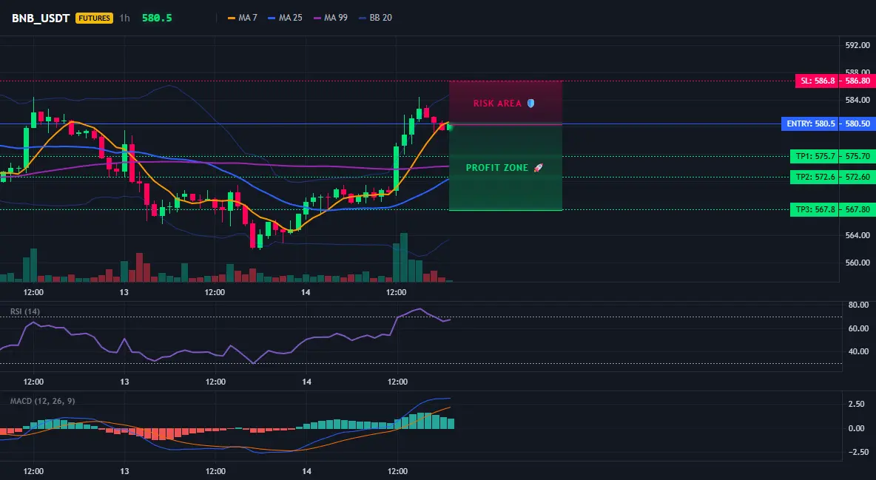Click the TP3: 567.8 tag

[815, 210]
